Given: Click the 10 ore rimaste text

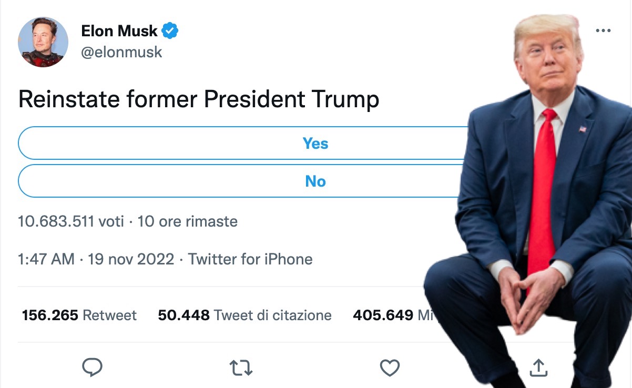Looking at the screenshot, I should (187, 221).
